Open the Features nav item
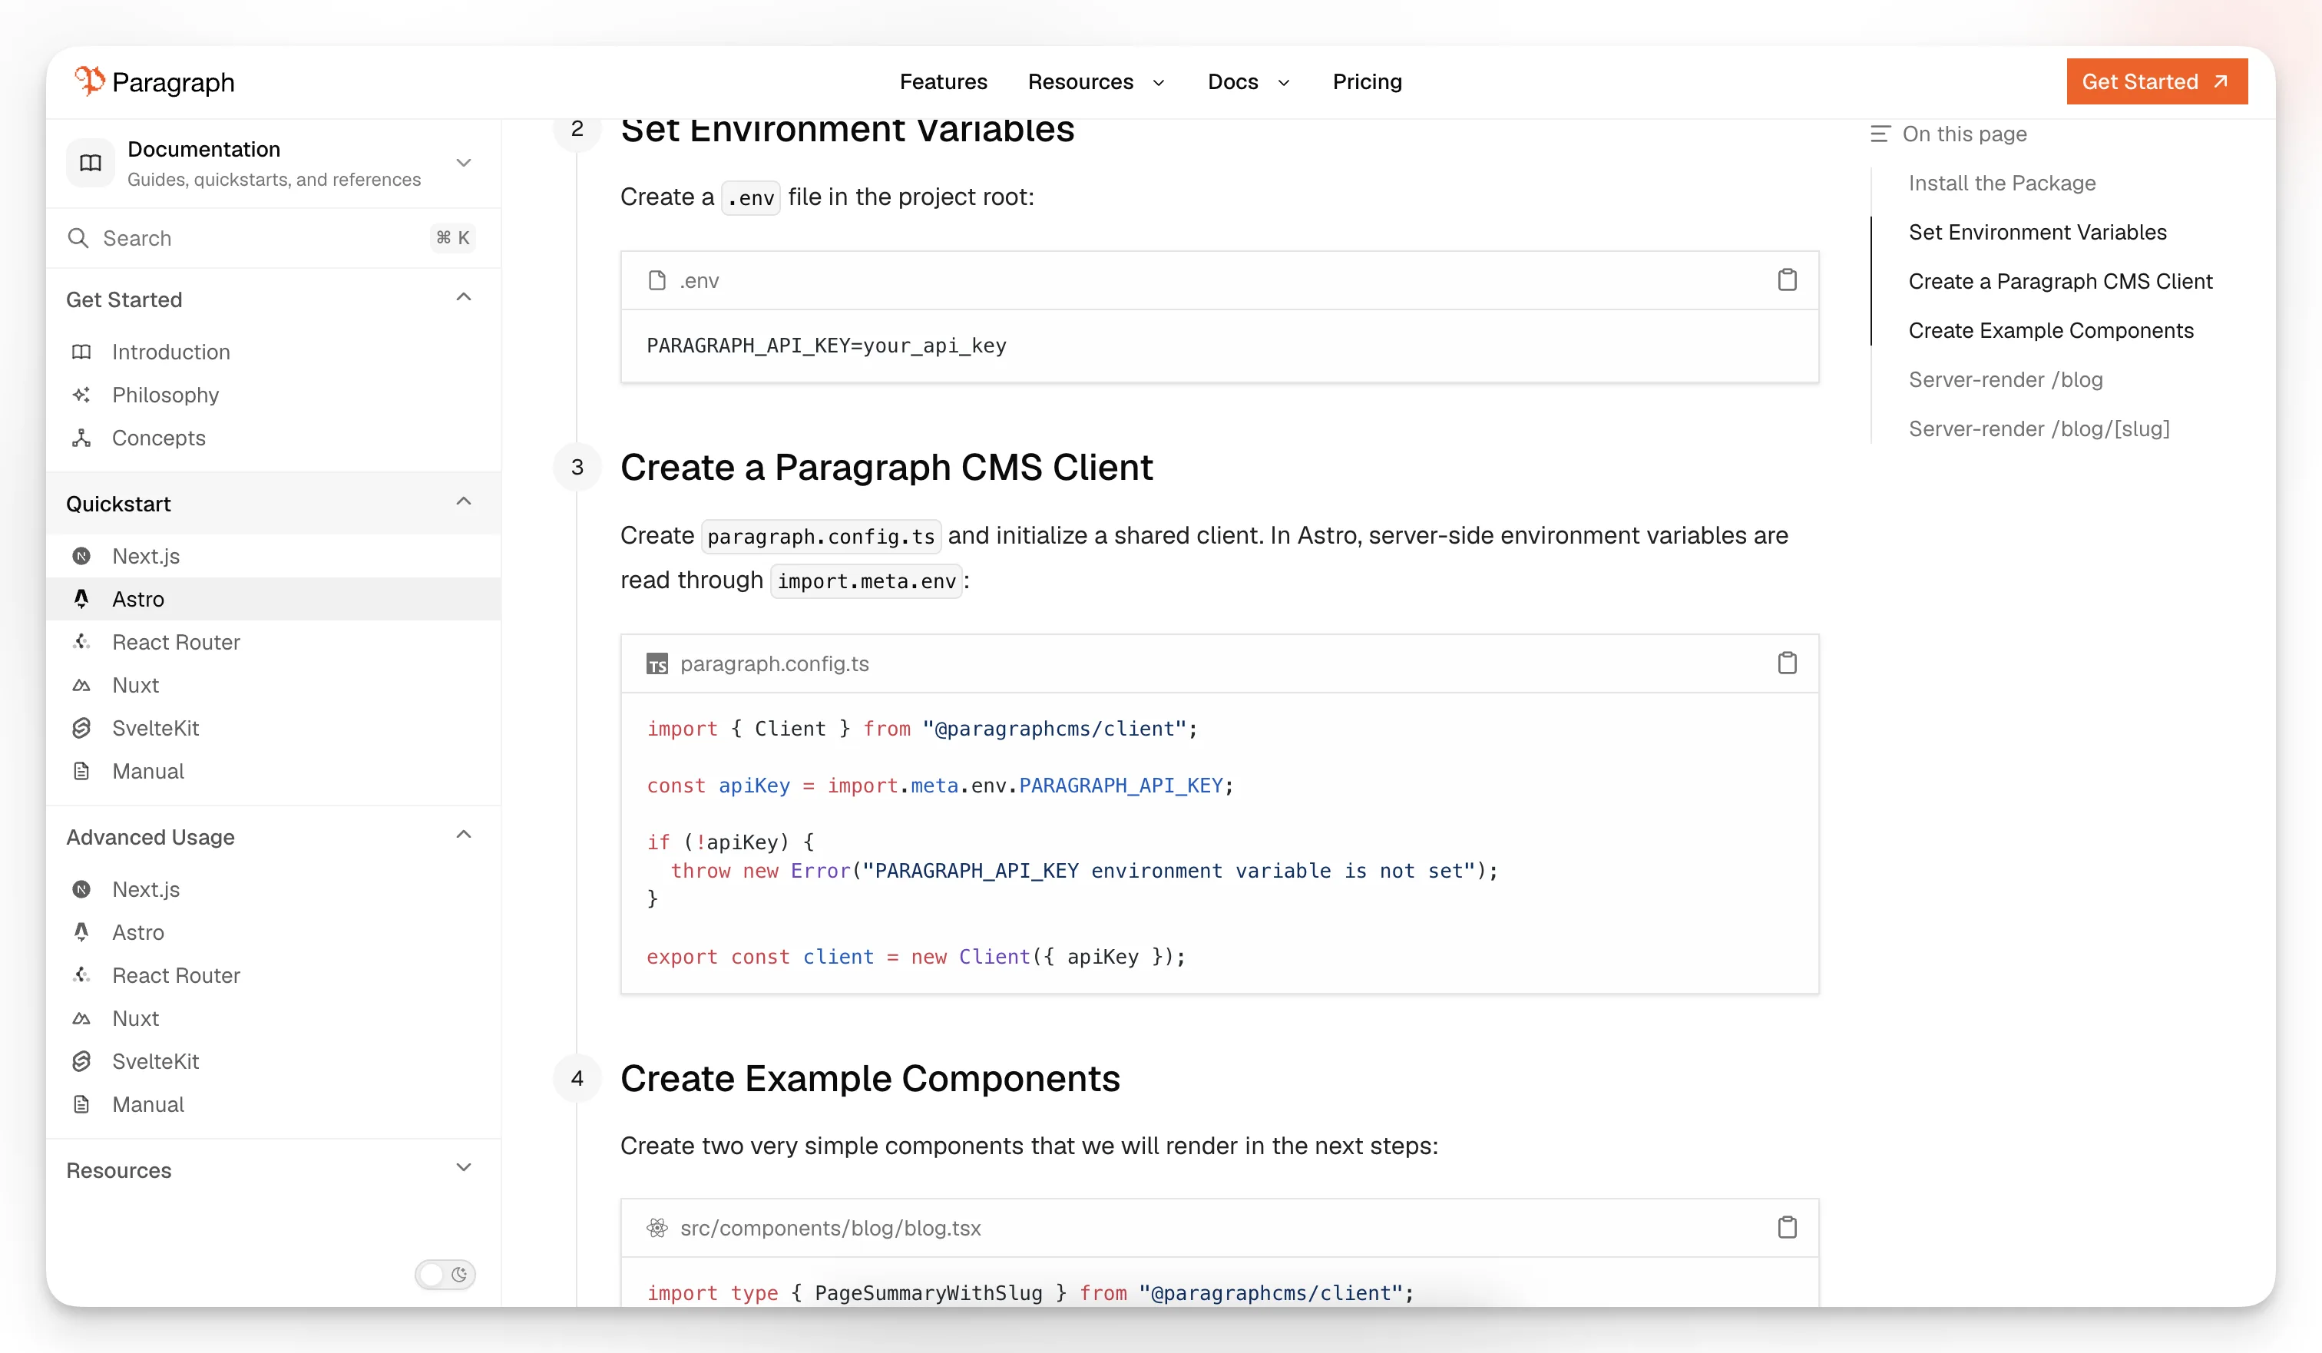The width and height of the screenshot is (2322, 1353). pyautogui.click(x=944, y=82)
